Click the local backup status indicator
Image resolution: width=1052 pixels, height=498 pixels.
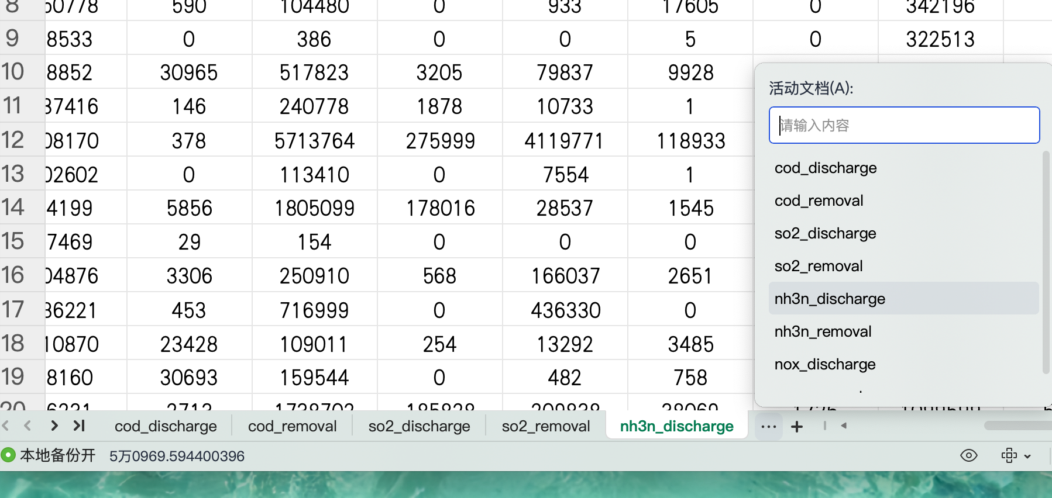(49, 455)
